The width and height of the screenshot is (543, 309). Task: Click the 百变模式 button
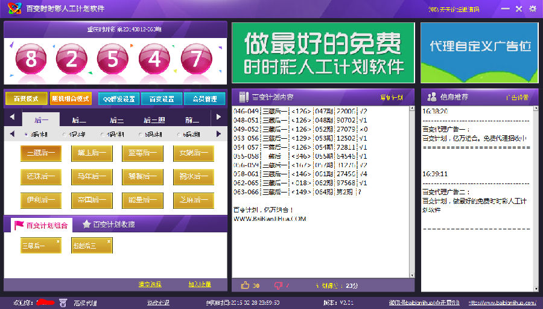tap(26, 99)
